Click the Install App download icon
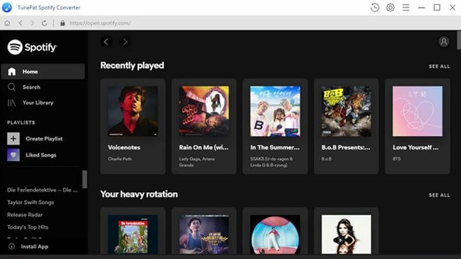This screenshot has width=461, height=259. (x=12, y=246)
